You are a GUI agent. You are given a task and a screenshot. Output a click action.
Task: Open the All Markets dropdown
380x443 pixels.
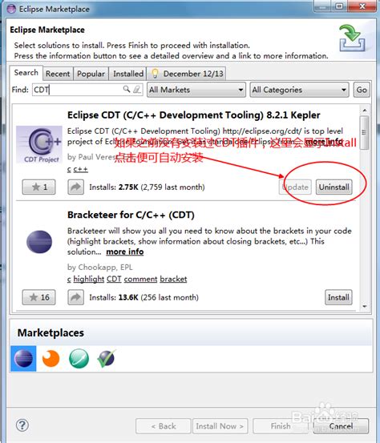[196, 90]
